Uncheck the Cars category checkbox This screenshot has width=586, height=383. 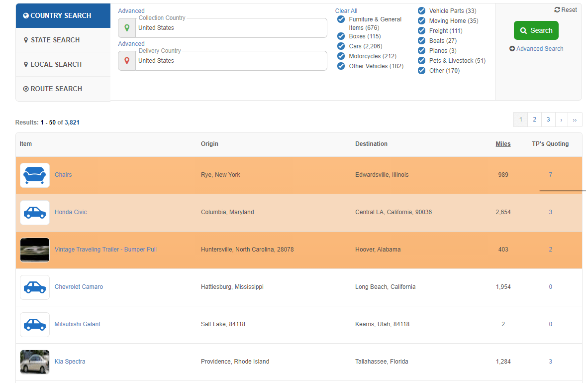(341, 46)
